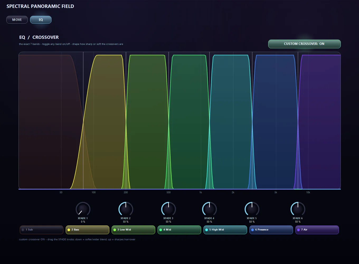
Task: Click the yellow dot on 2 Bass button
Action: pyautogui.click(x=69, y=230)
